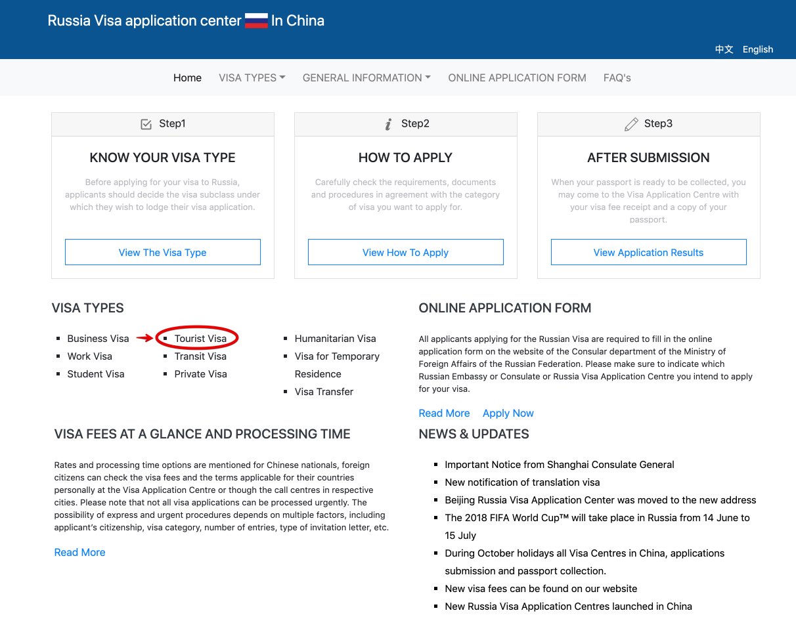
Task: Open the Business Visa link
Action: (x=98, y=339)
